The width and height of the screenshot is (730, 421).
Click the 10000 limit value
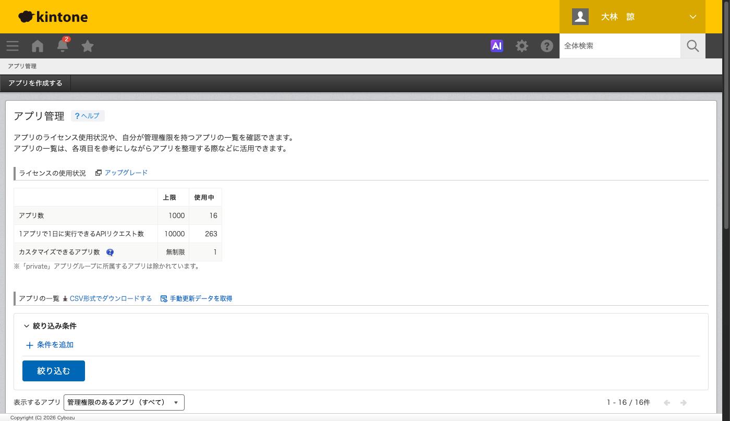point(174,234)
